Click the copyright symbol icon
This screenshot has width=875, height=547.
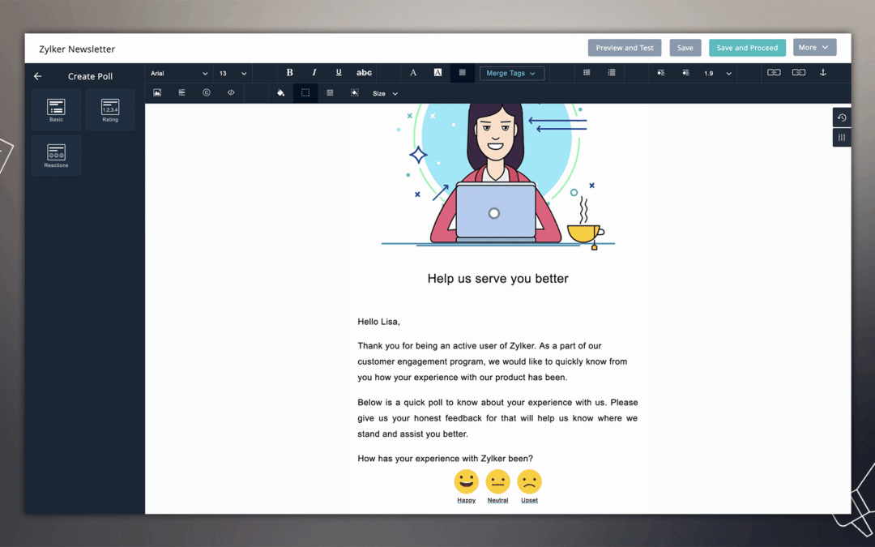(207, 92)
